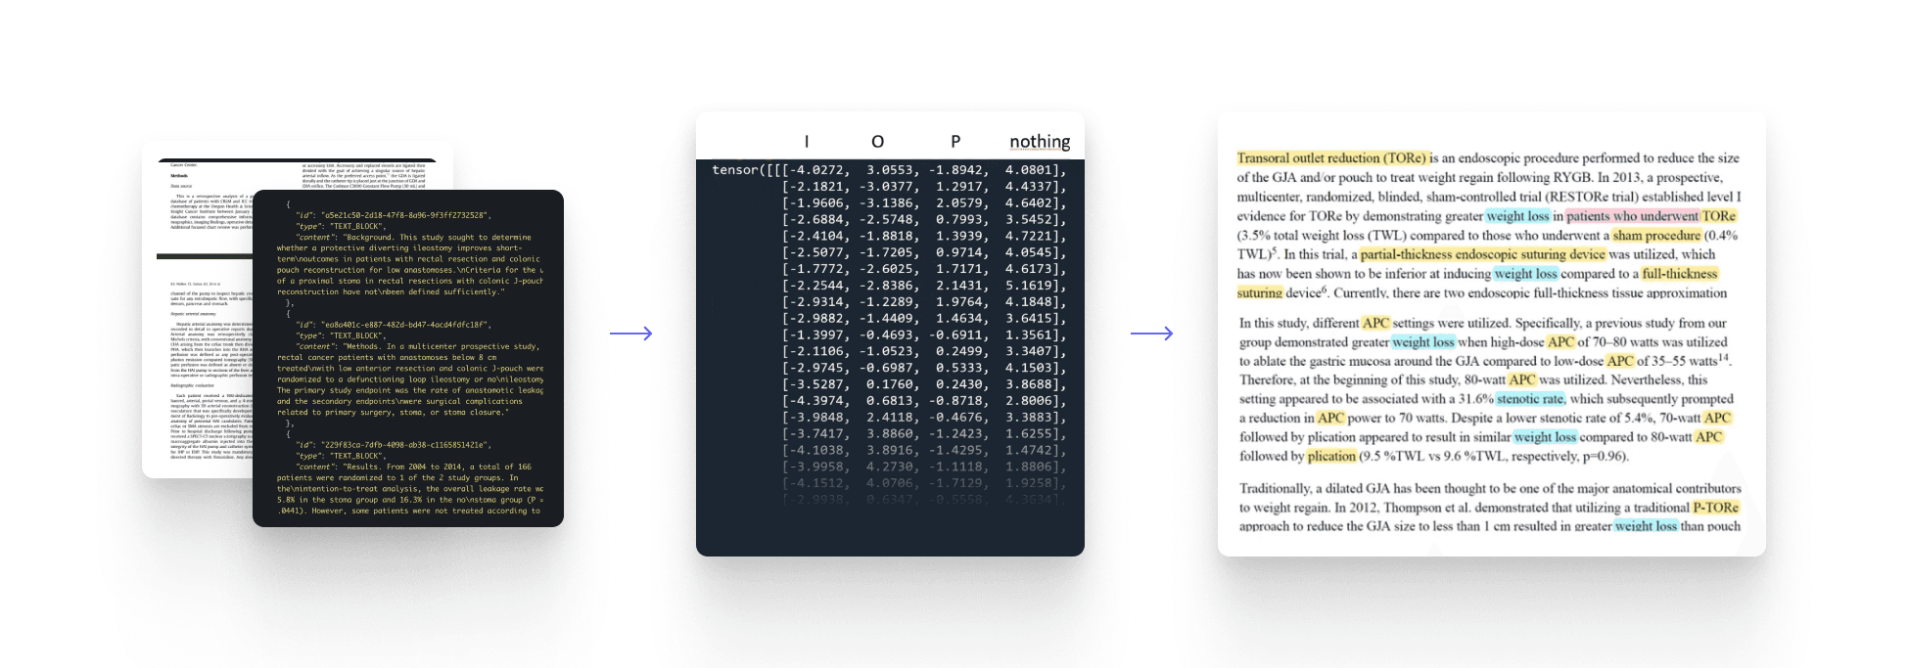Click 'Hepatic arterial anatomy' heading in PDF page
The width and height of the screenshot is (1908, 668).
coord(193,313)
